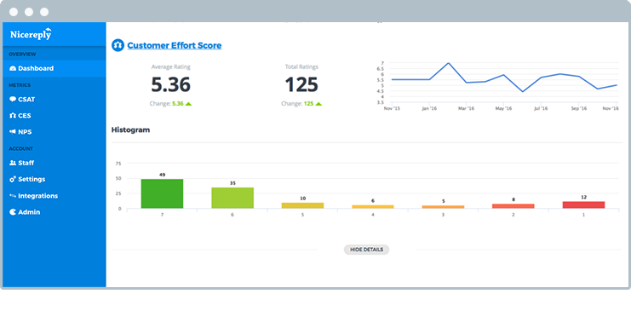Click the green arrow beside Change 5.36
The image size is (631, 311).
tap(188, 104)
